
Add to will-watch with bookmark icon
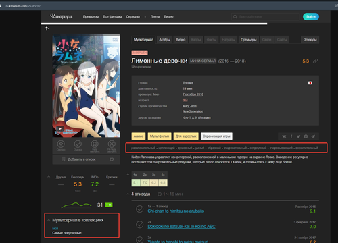click(x=95, y=144)
